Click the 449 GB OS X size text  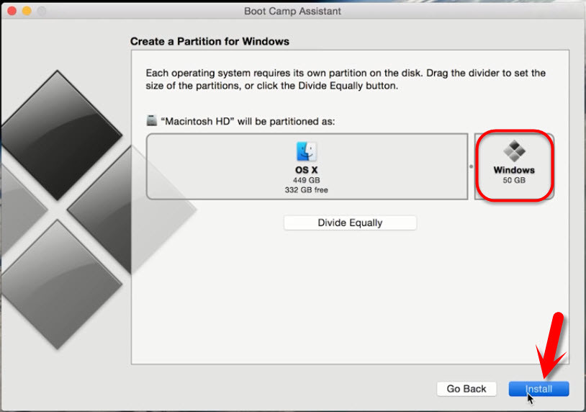pyautogui.click(x=307, y=180)
